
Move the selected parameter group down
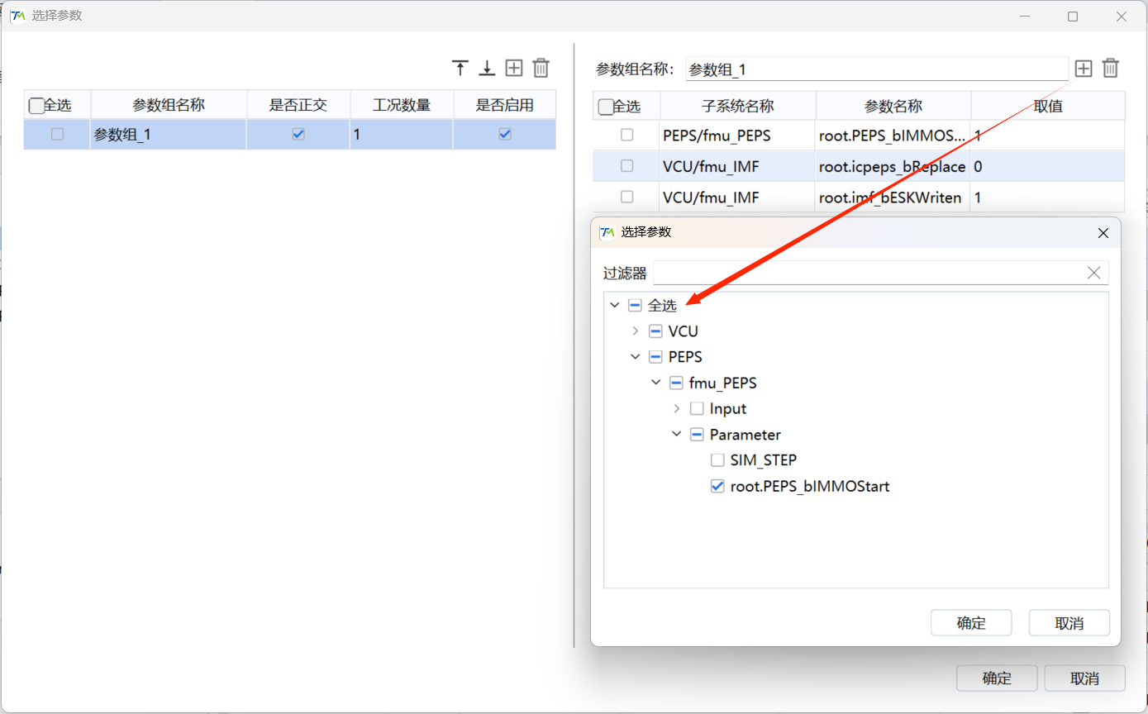tap(488, 69)
